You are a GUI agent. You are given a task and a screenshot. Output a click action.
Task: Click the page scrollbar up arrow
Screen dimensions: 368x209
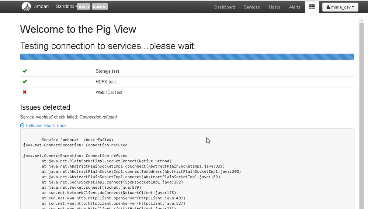[x=361, y=21]
